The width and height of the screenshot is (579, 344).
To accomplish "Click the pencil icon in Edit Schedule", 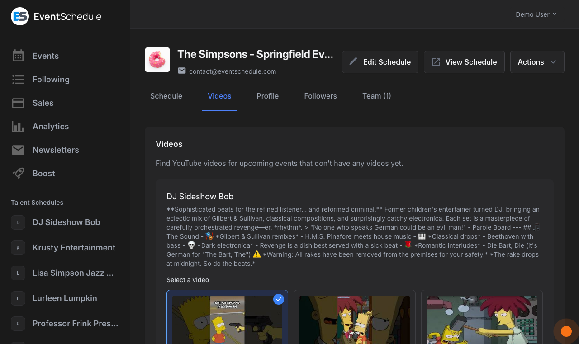I will click(353, 61).
